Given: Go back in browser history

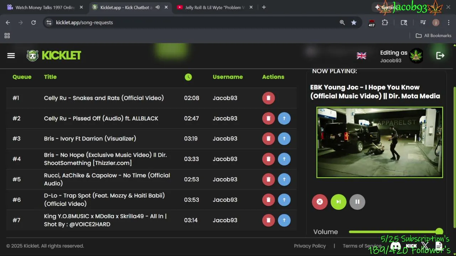Looking at the screenshot, I should [8, 22].
